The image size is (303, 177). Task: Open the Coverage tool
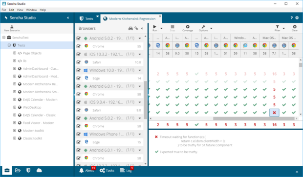[188, 28]
